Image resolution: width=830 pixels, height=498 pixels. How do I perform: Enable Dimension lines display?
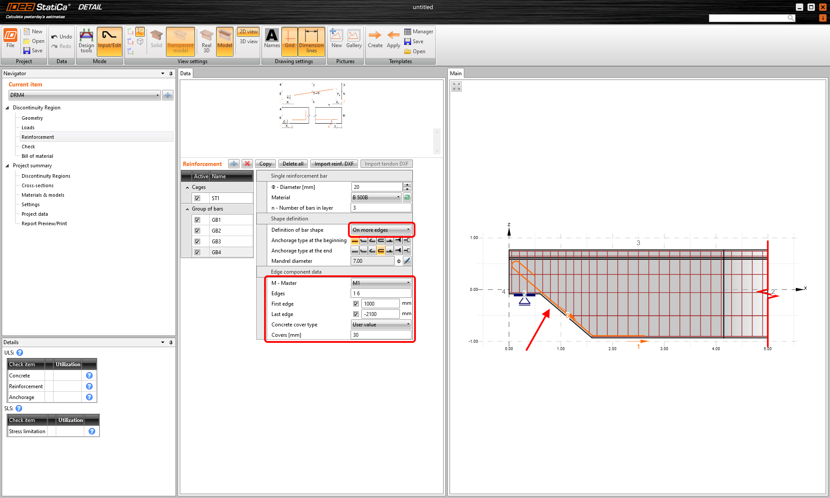(311, 41)
